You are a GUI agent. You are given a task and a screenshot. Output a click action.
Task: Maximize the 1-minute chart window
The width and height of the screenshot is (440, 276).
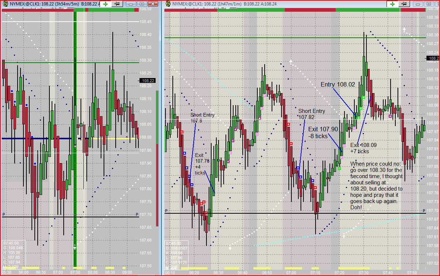(x=429, y=4)
